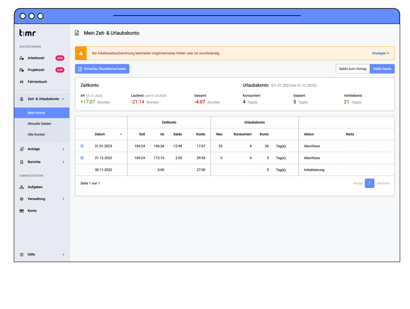The width and height of the screenshot is (410, 309).
Task: Switch to Saldo heute
Action: (382, 69)
